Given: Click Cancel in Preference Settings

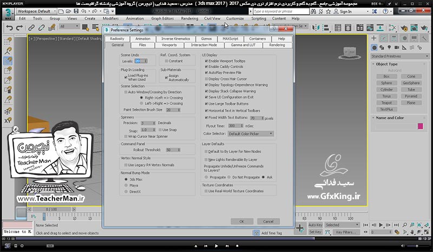Looking at the screenshot, I should click(268, 221).
